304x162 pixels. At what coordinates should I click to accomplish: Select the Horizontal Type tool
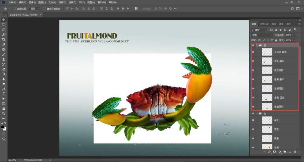pos(3,94)
